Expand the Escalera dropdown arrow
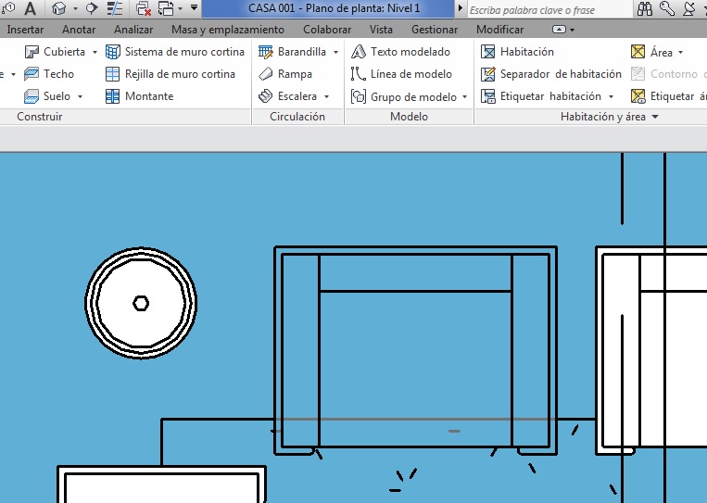This screenshot has width=707, height=503. 326,96
